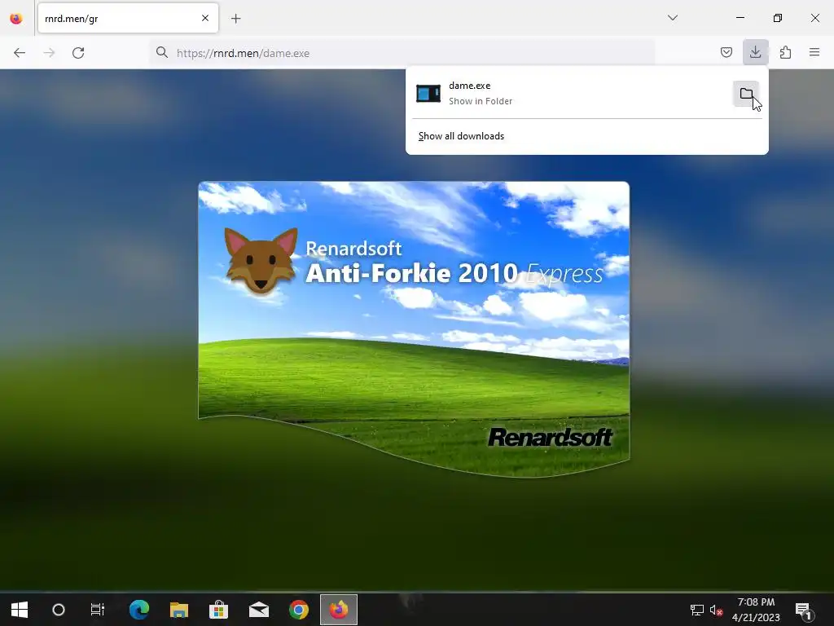Click the Firefox View icon
Screen dimensions: 834x626
pyautogui.click(x=16, y=19)
